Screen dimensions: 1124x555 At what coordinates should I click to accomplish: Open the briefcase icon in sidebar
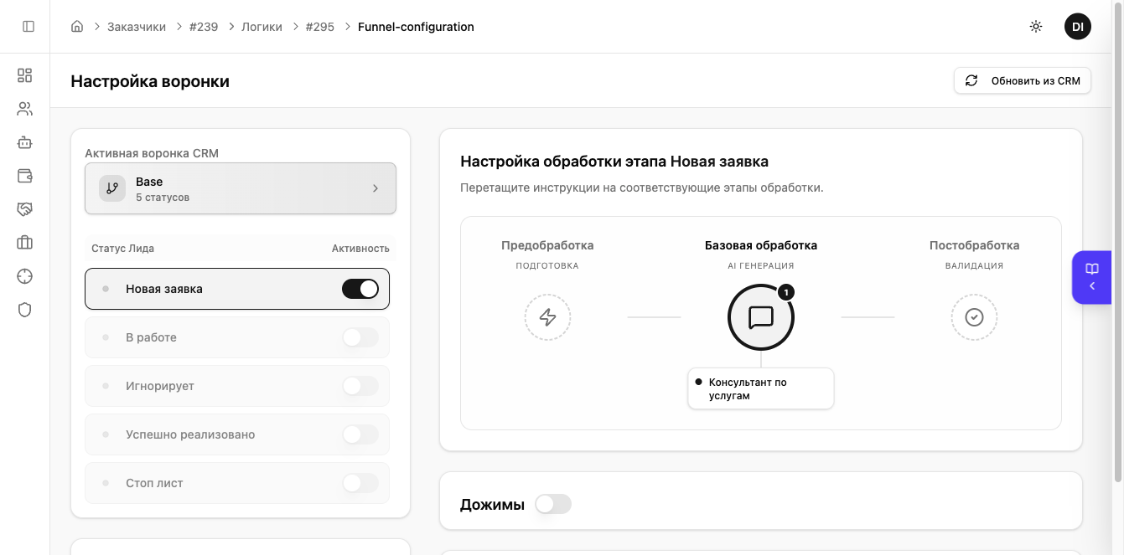pyautogui.click(x=24, y=243)
